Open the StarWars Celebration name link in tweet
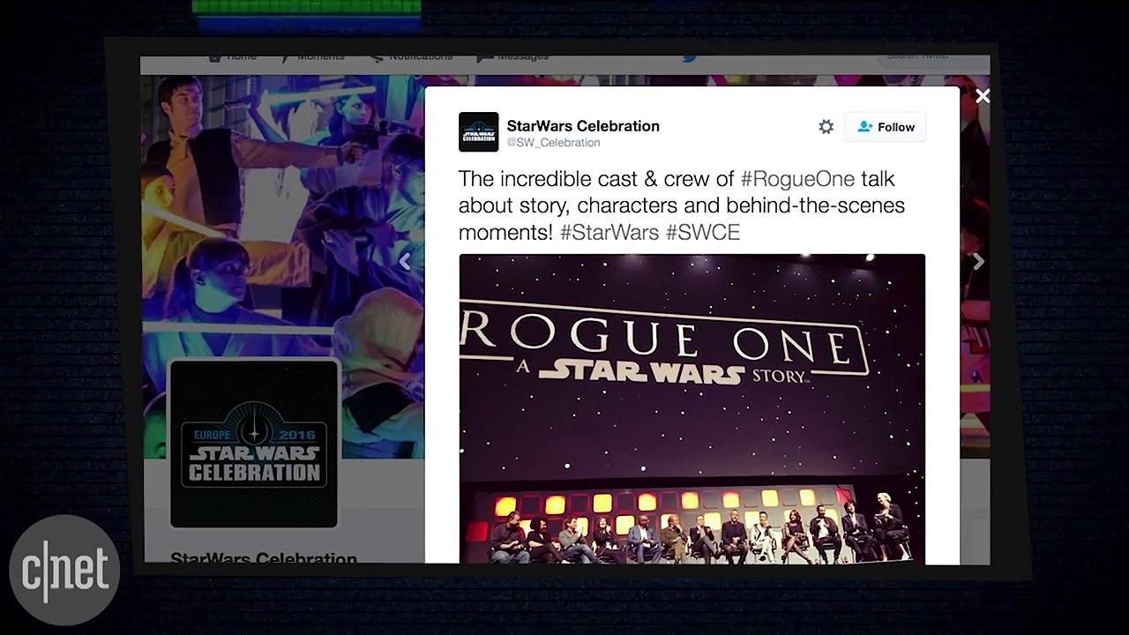 [x=583, y=126]
